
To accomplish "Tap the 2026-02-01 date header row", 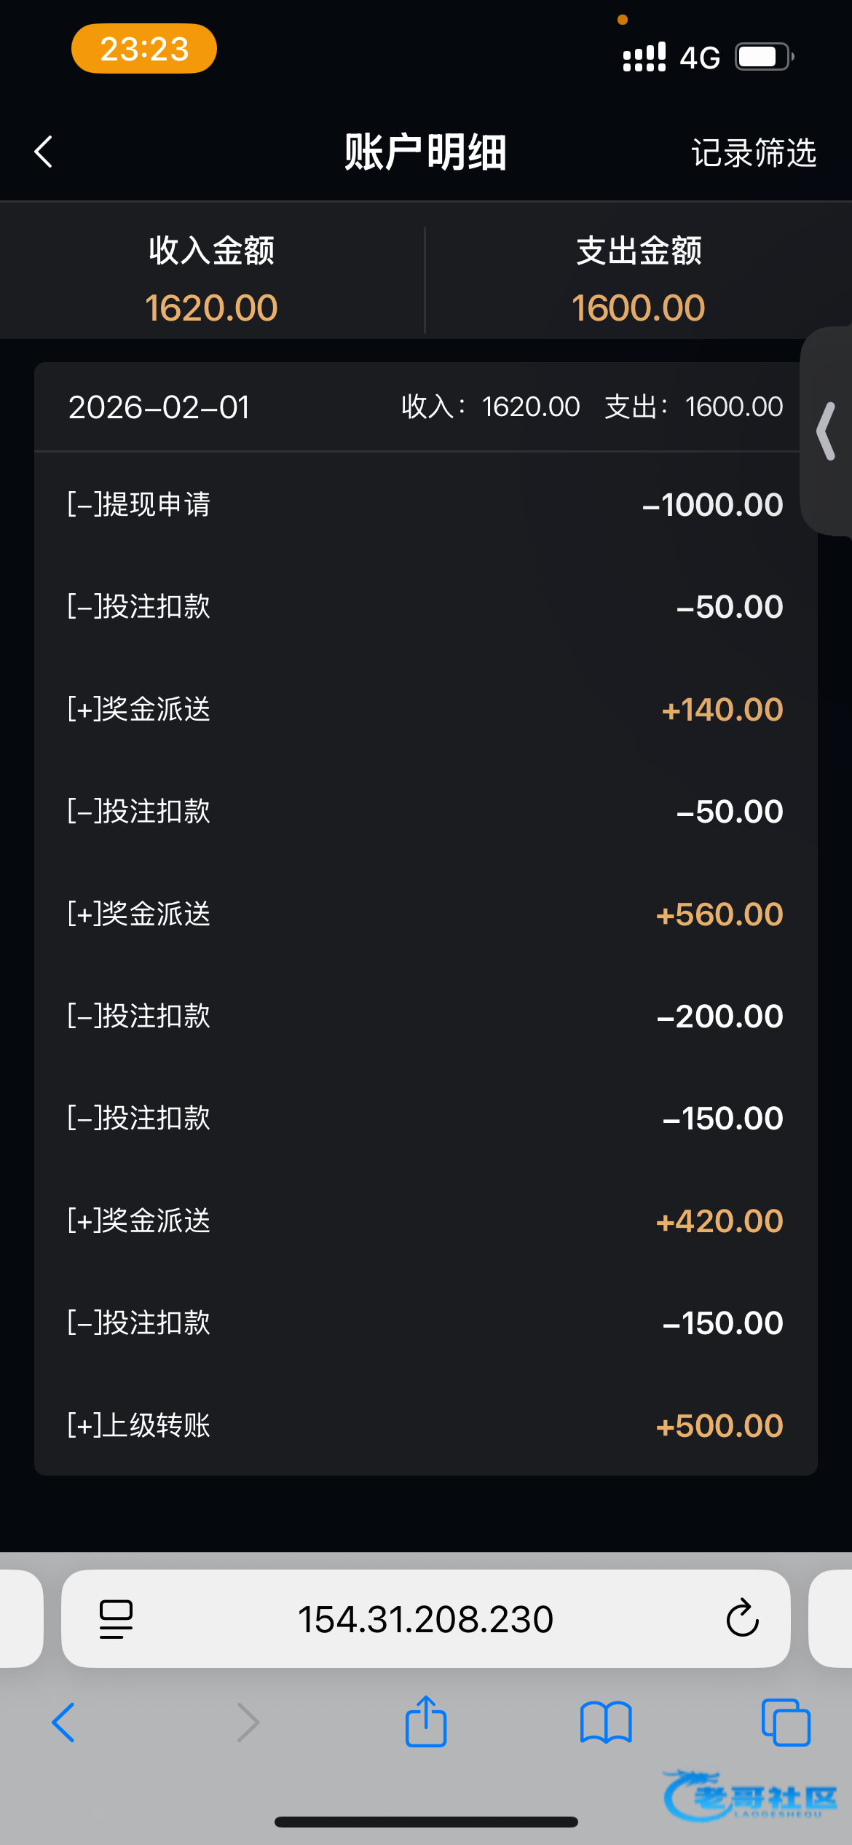I will coord(425,407).
